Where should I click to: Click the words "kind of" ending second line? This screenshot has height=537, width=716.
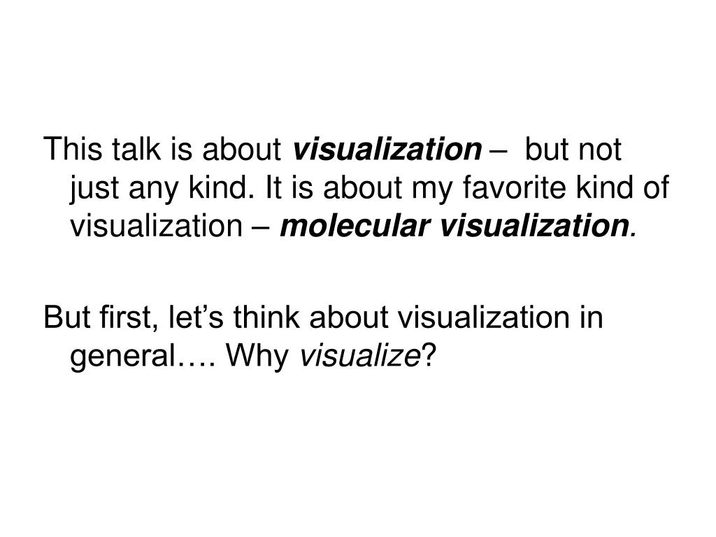(622, 187)
